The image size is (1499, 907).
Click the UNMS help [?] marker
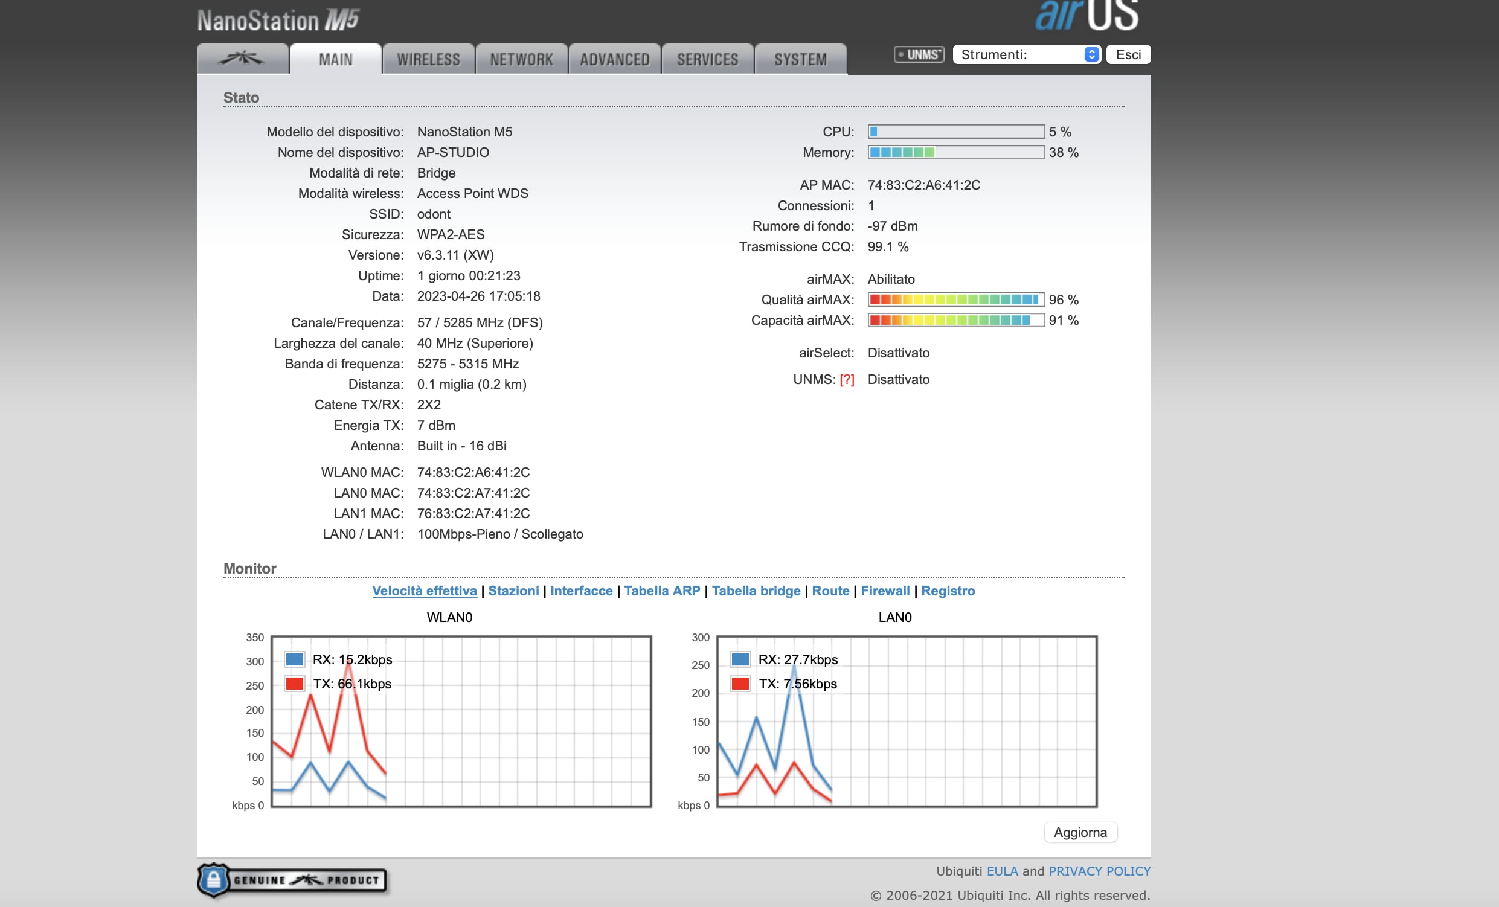(x=847, y=380)
